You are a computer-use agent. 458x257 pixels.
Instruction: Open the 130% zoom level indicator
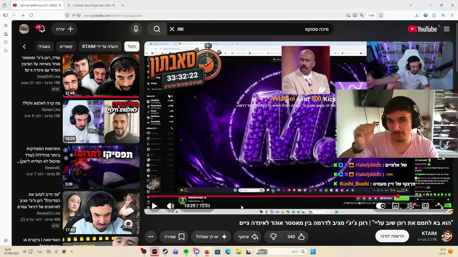coord(371,15)
